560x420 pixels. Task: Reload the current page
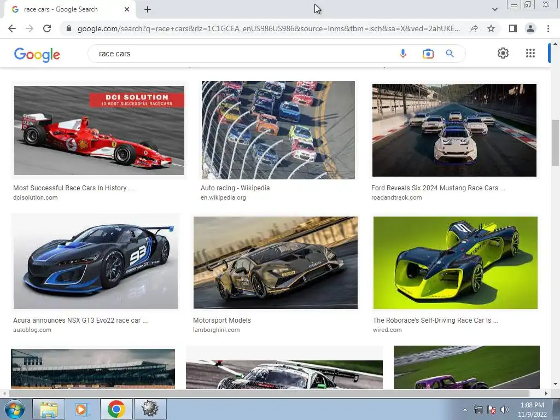pos(47,28)
